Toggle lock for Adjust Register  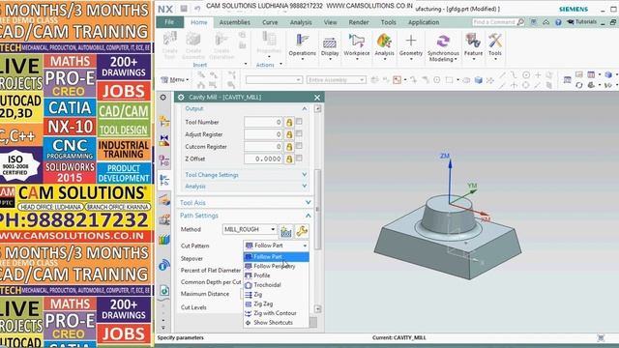click(289, 134)
